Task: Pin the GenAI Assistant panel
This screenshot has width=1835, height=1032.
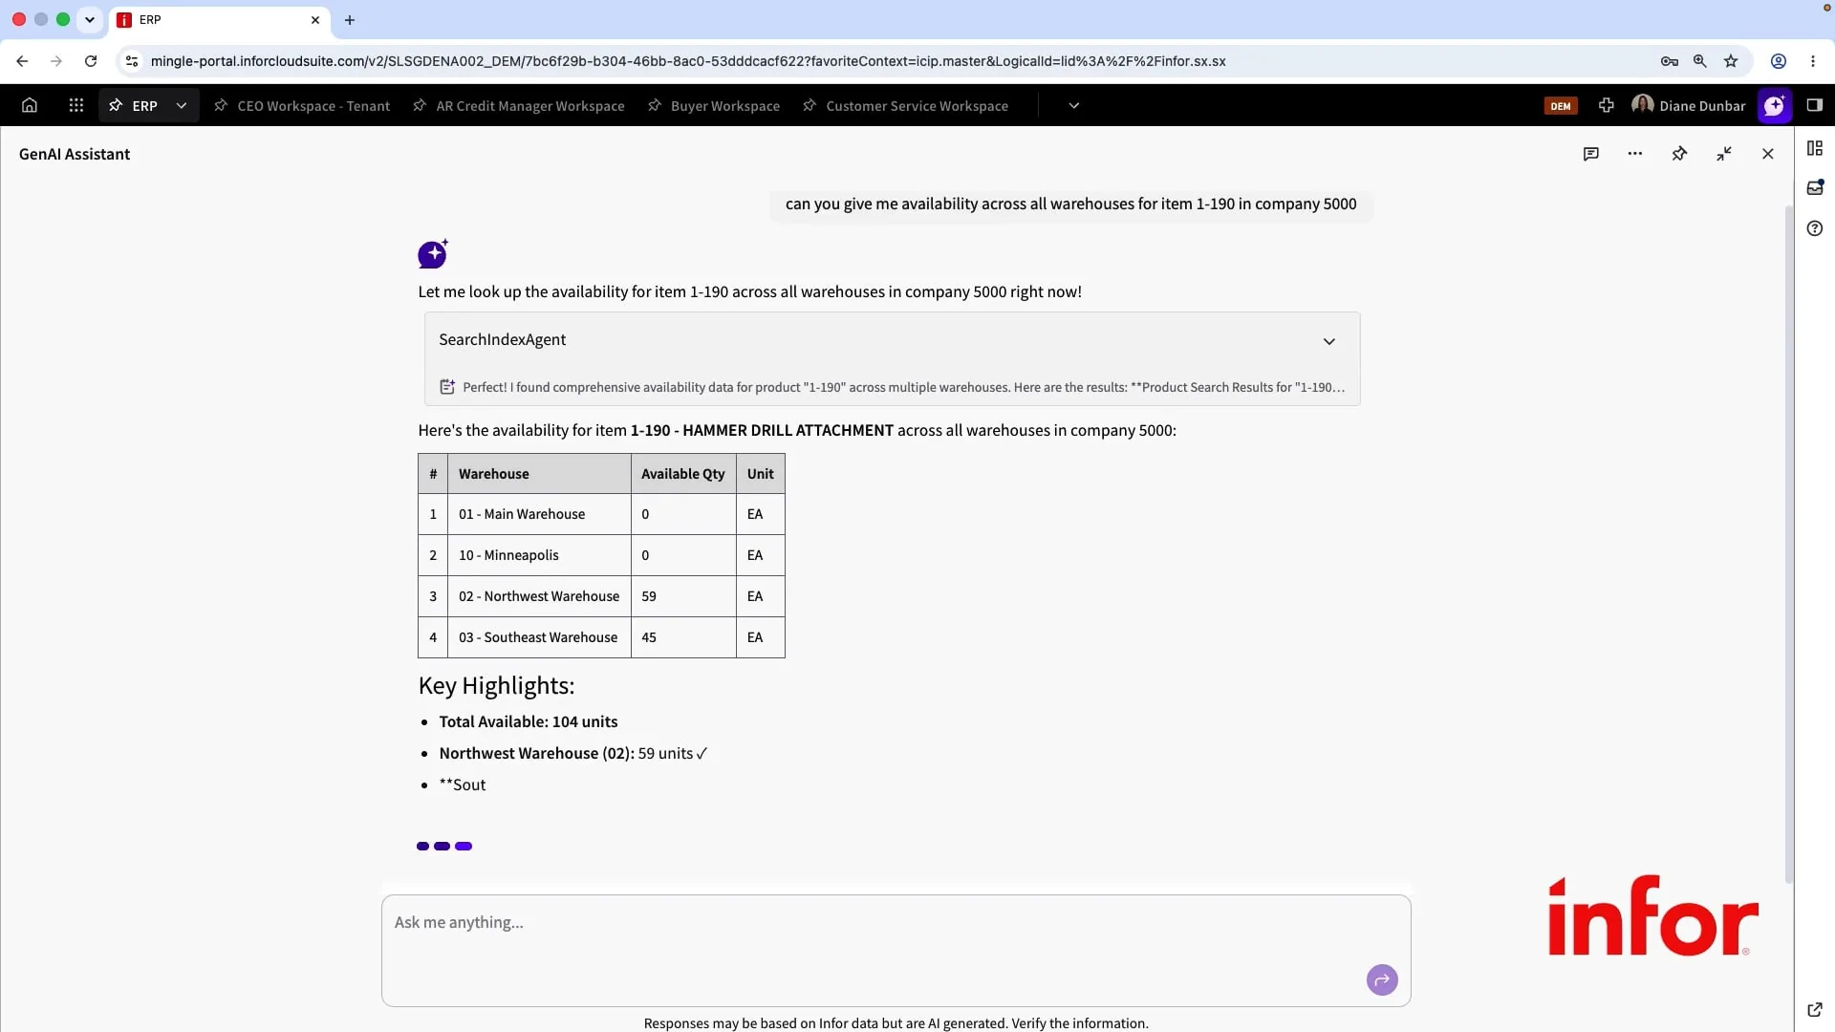Action: pyautogui.click(x=1679, y=154)
